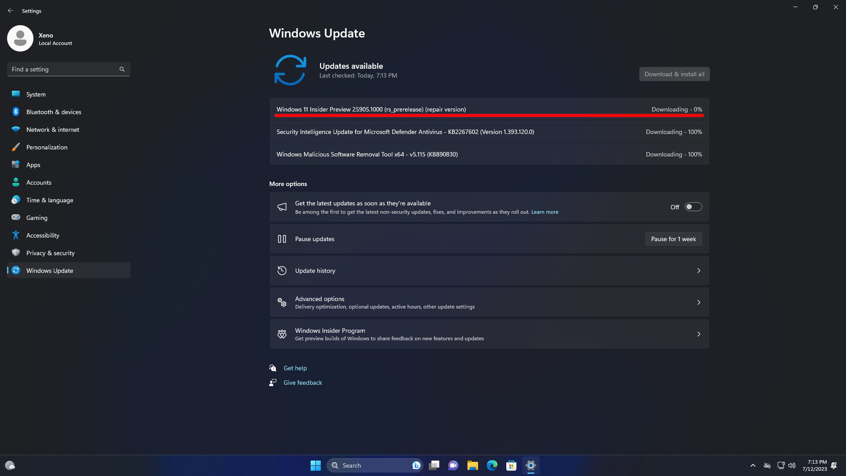Viewport: 846px width, 476px height.
Task: Click the Windows Insider Program icon
Action: (x=282, y=334)
